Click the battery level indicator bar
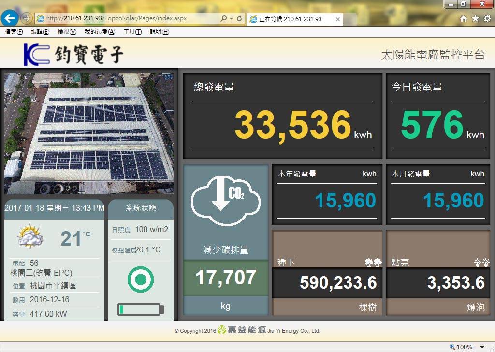This screenshot has height=352, width=495. click(141, 309)
